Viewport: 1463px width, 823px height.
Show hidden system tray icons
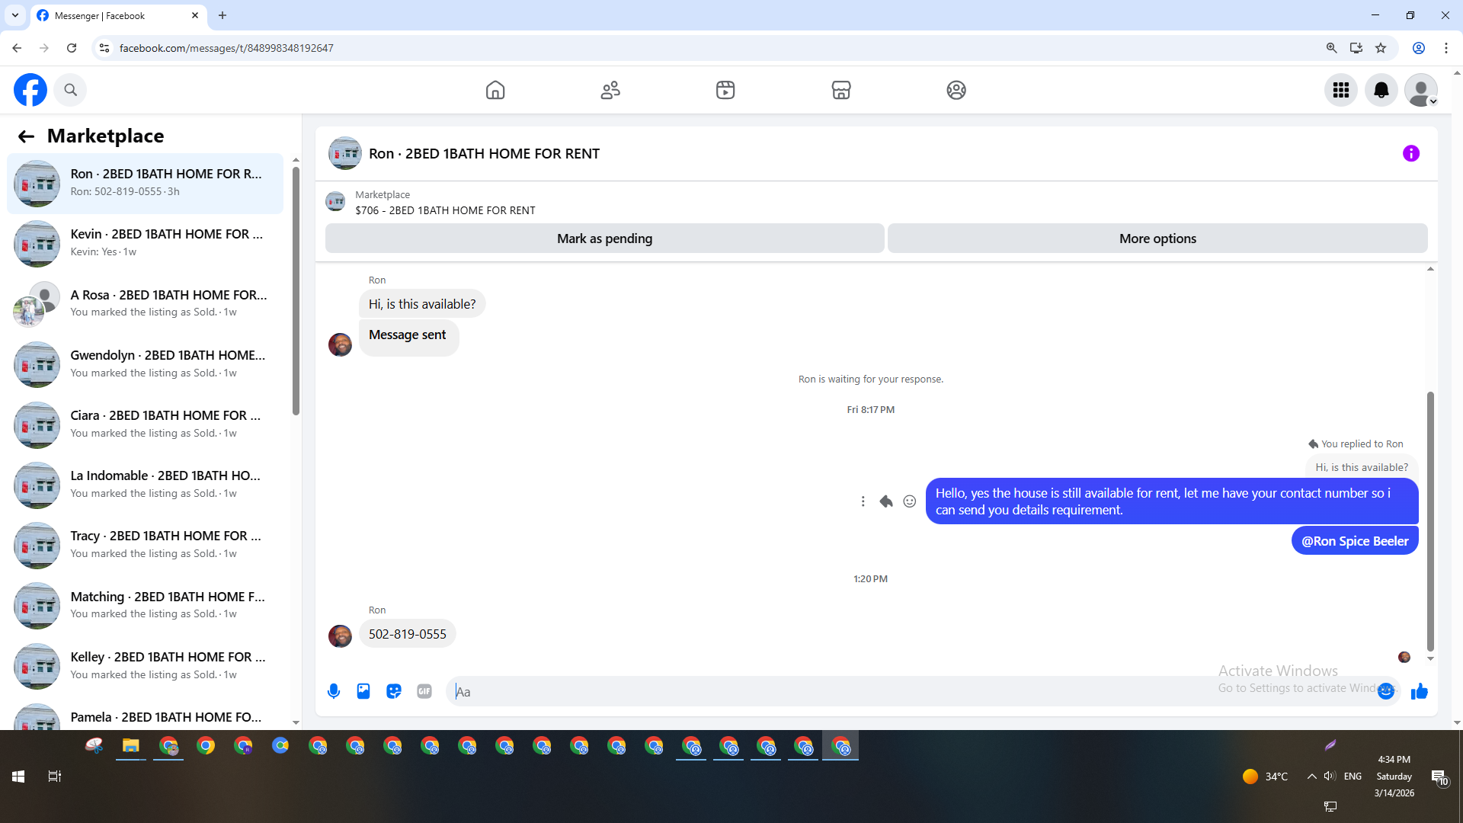1311,777
